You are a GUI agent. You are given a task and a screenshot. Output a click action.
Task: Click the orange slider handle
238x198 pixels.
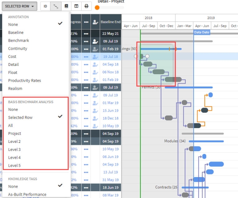tap(97, 8)
